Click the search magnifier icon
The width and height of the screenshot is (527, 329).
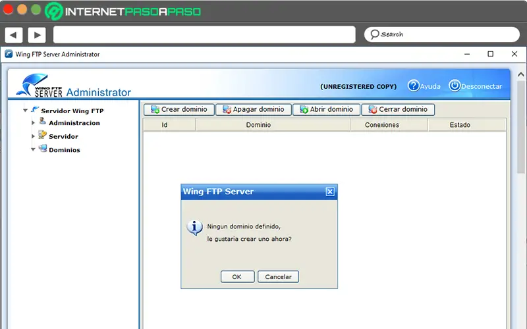[374, 34]
